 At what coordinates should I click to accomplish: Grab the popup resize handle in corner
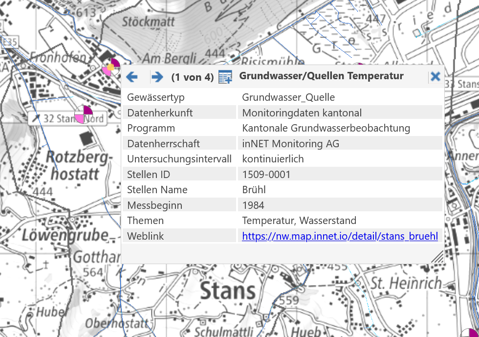(437, 257)
